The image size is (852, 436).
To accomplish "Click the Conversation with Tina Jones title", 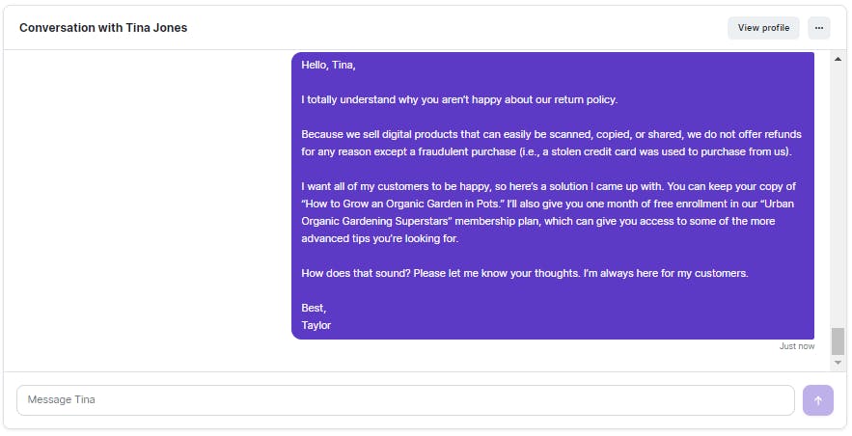I will (103, 28).
